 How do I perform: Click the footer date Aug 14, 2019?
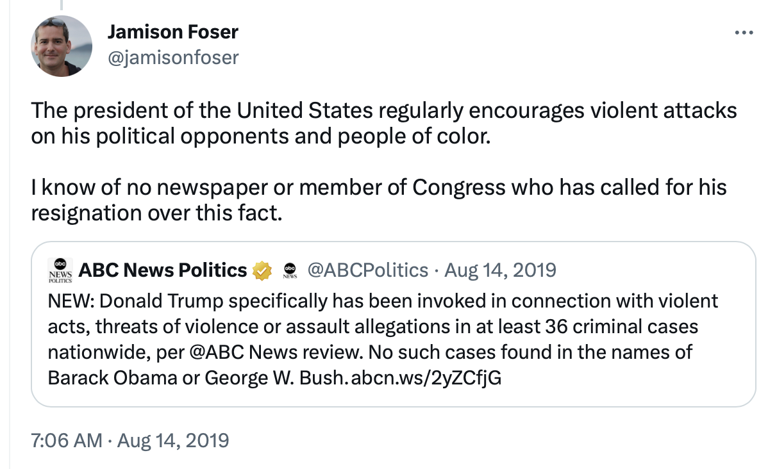pos(173,441)
